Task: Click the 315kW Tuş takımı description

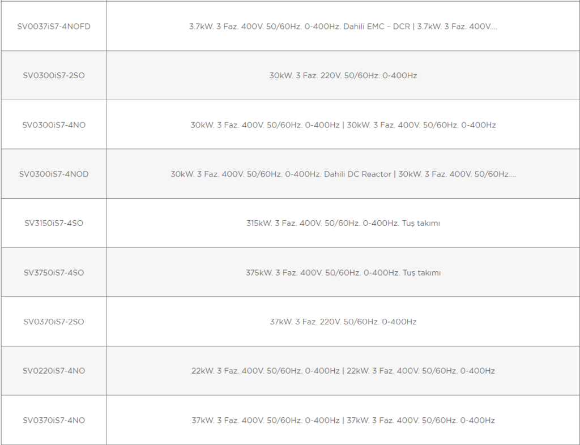Action: pos(343,223)
